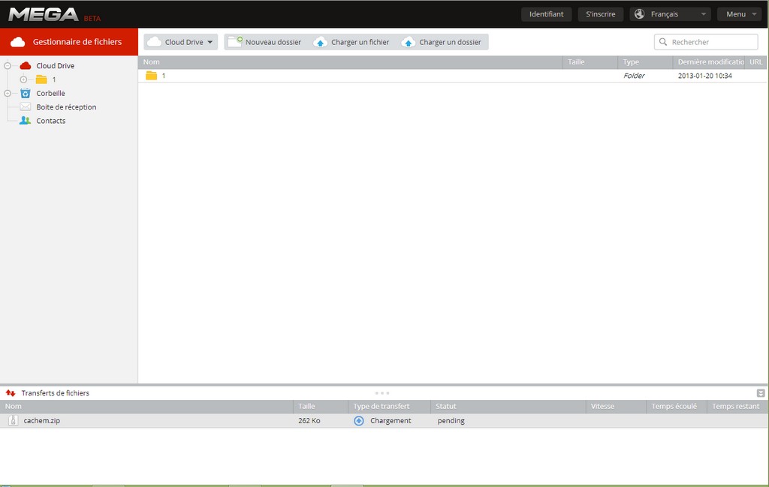Click Temps restant column header

(x=736, y=406)
